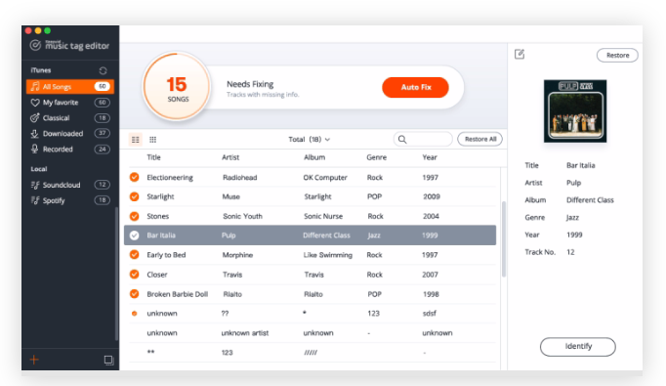Image resolution: width=666 pixels, height=386 pixels.
Task: Click OK Computer album cell
Action: [x=325, y=177]
